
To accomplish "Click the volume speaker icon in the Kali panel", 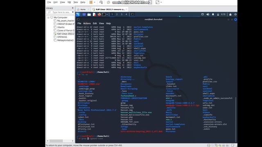I will tap(208, 15).
